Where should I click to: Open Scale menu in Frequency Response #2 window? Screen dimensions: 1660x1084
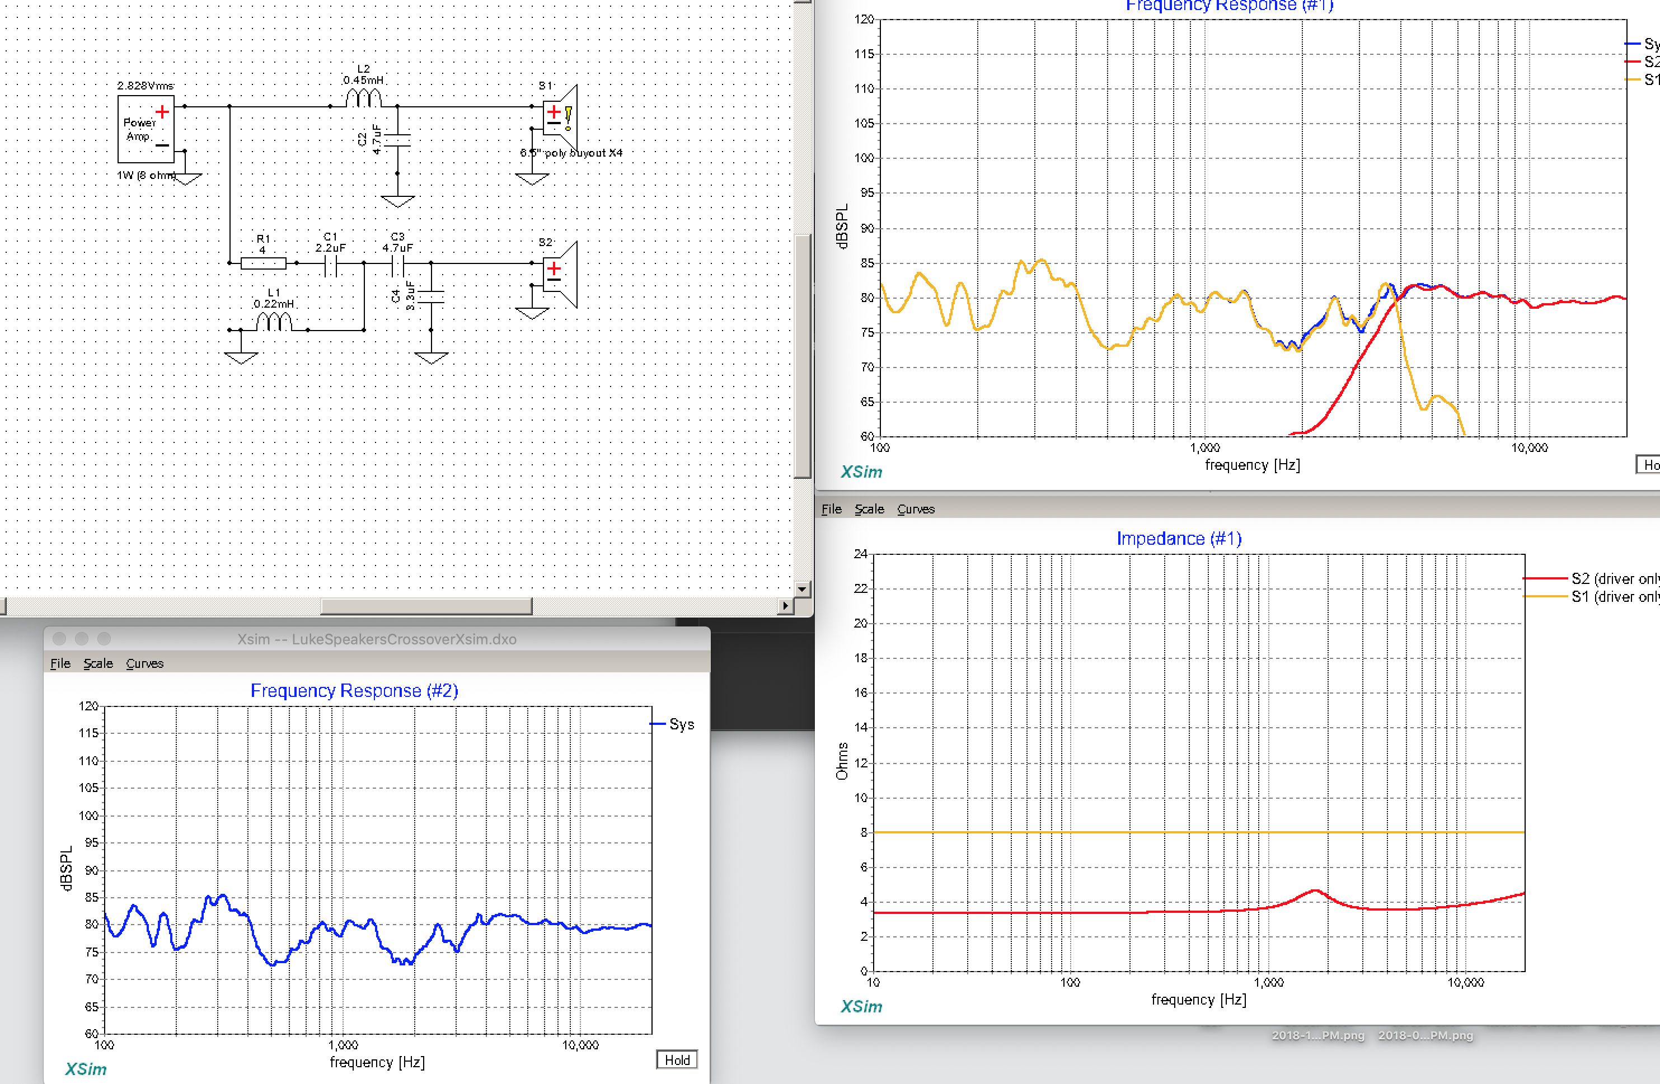click(97, 663)
